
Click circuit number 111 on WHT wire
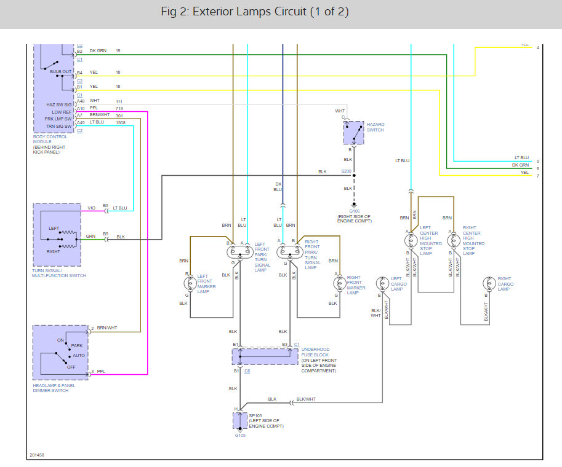[119, 101]
